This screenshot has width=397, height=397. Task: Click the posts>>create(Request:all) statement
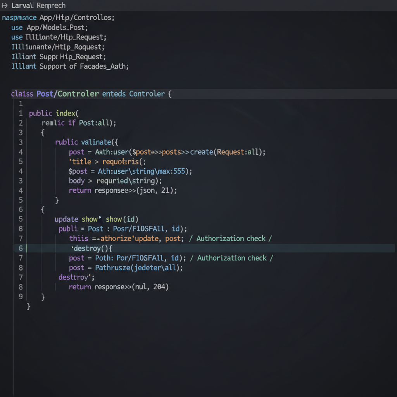213,152
